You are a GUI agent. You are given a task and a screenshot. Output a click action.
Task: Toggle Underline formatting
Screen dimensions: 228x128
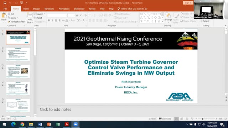56,21
